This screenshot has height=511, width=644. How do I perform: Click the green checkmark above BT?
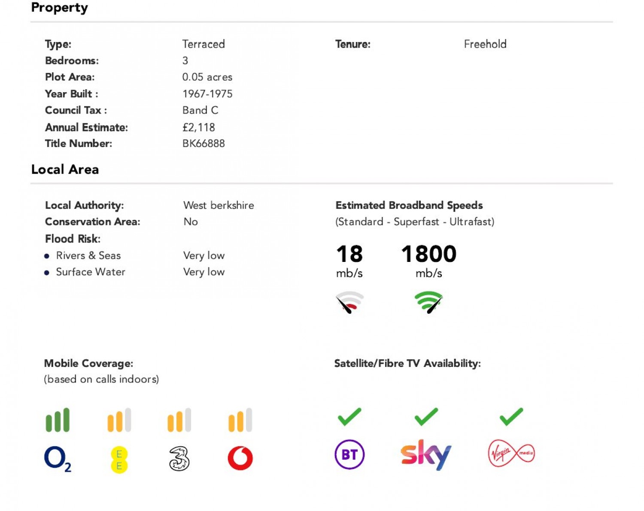pyautogui.click(x=349, y=417)
